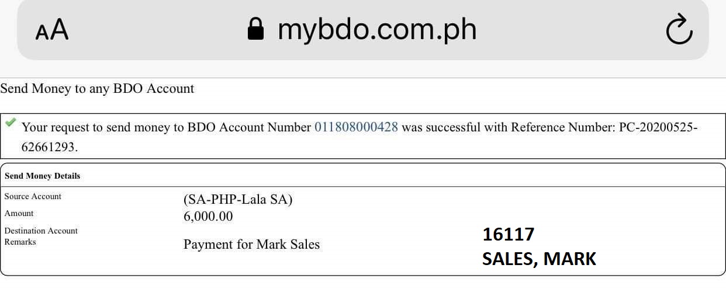Tap the AA text size icon
726x289 pixels.
pyautogui.click(x=52, y=30)
